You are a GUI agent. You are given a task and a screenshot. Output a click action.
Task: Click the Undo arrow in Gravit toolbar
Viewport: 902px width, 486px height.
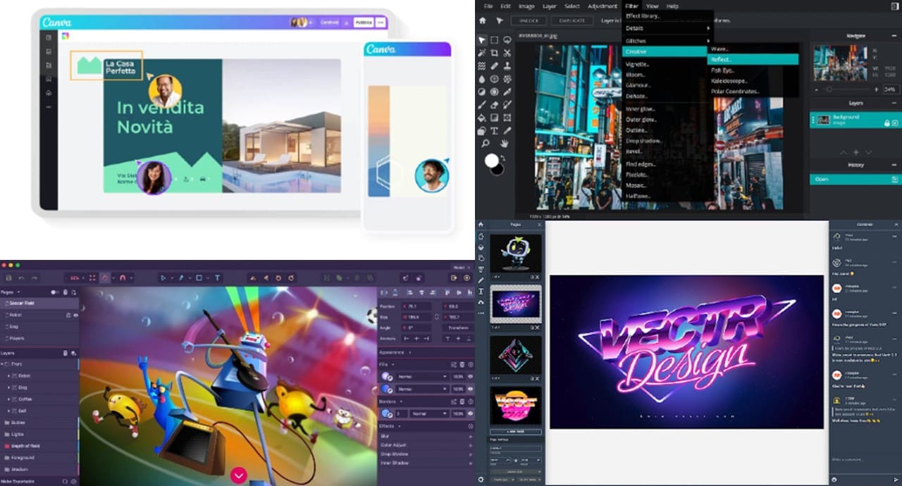coord(21,278)
